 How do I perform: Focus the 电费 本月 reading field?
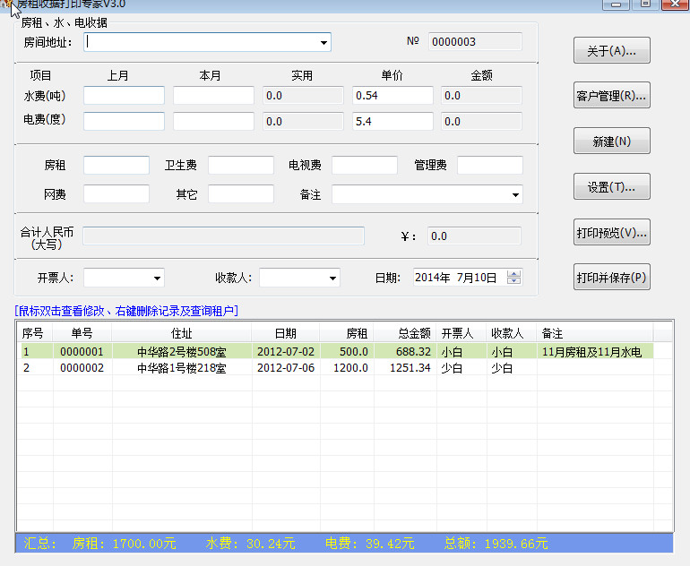coord(213,122)
